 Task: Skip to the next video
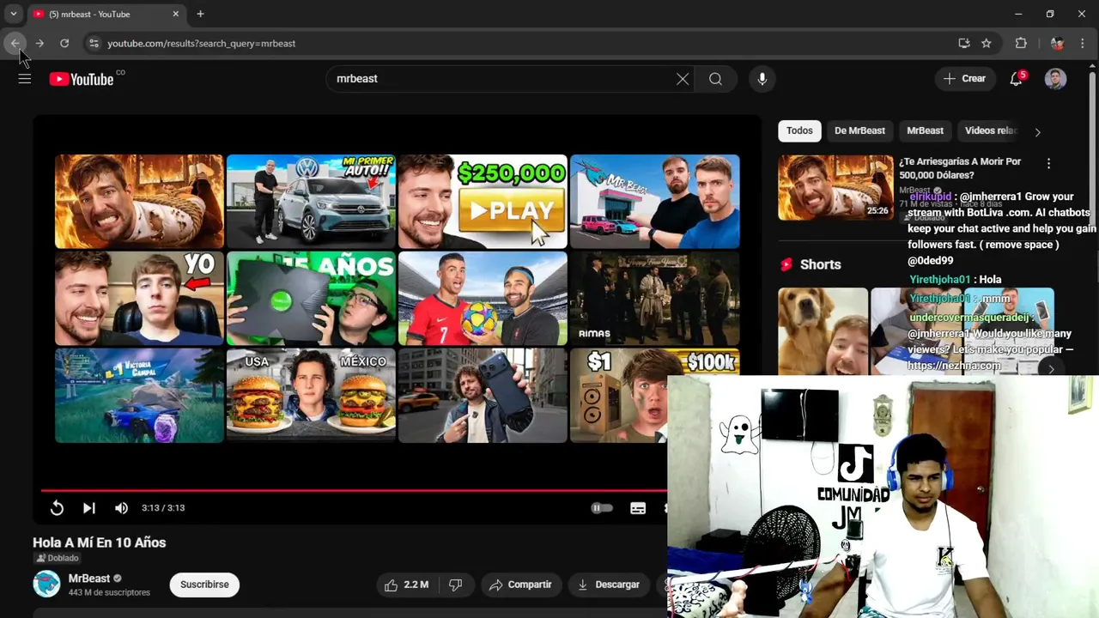click(88, 508)
